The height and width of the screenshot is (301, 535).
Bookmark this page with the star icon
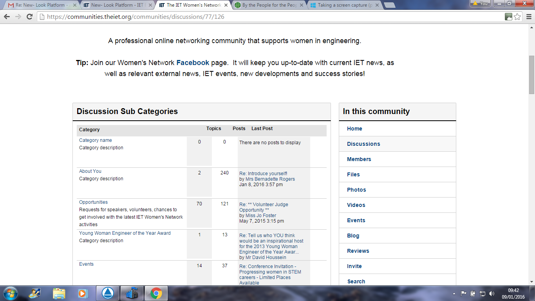pyautogui.click(x=517, y=16)
